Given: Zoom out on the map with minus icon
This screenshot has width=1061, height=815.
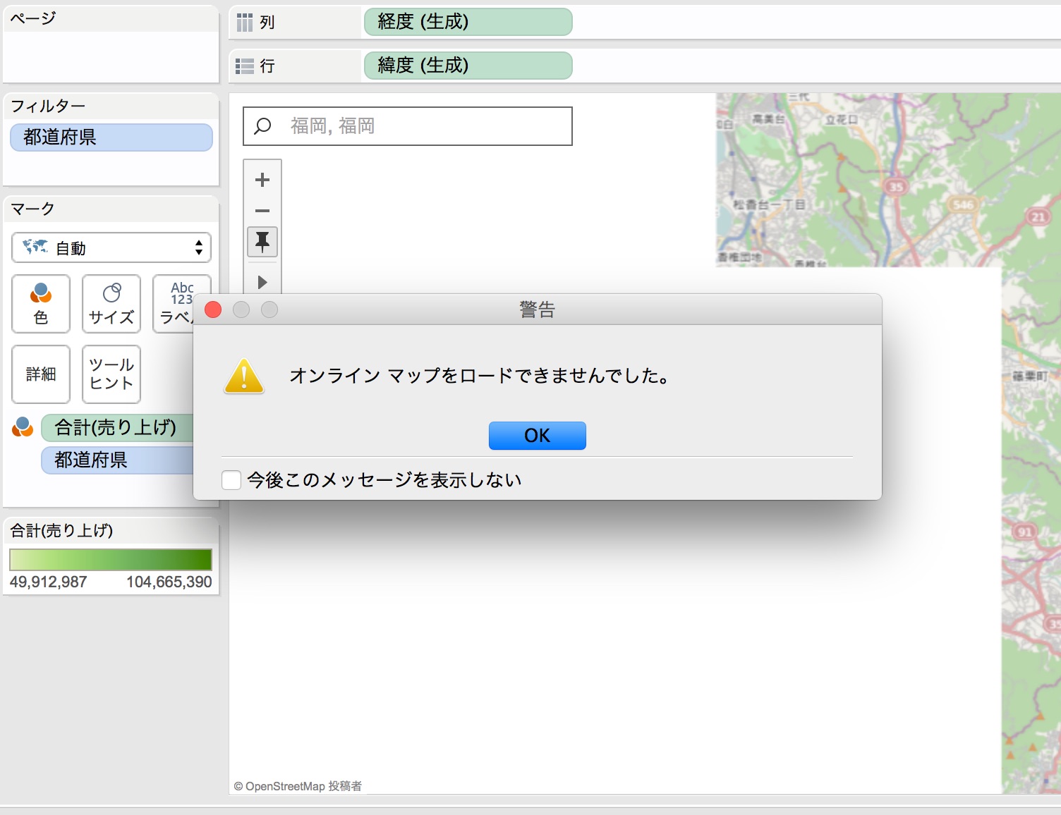Looking at the screenshot, I should pos(262,211).
